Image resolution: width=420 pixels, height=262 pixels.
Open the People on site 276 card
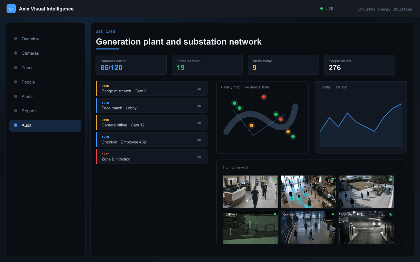click(360, 65)
